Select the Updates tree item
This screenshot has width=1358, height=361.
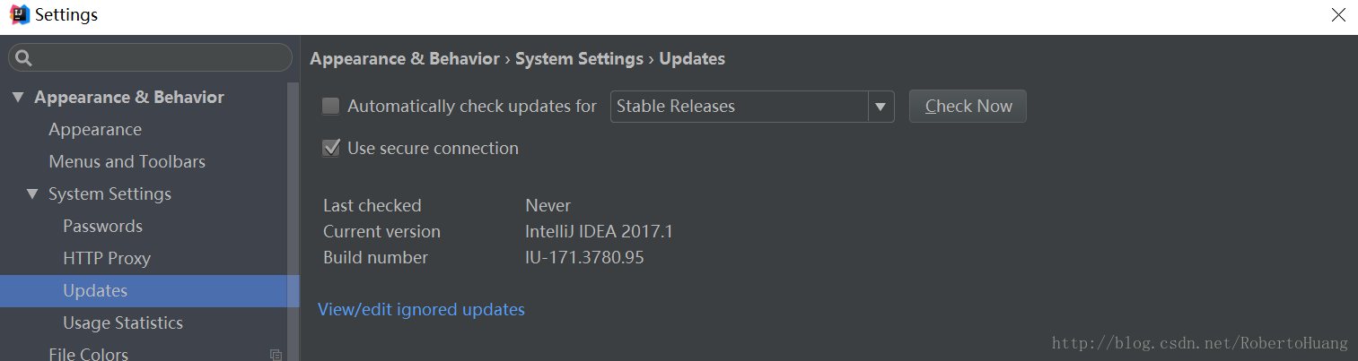coord(95,291)
